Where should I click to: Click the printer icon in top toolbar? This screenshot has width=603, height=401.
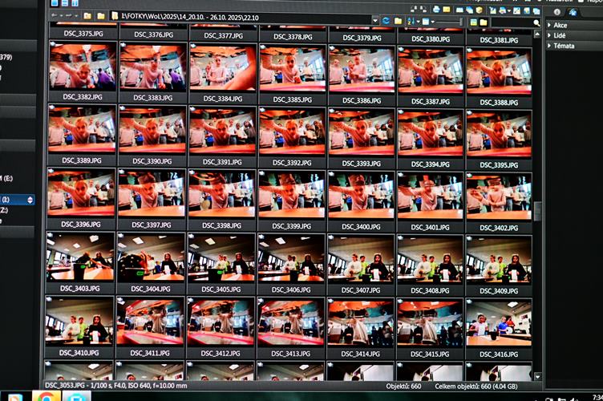(x=435, y=9)
